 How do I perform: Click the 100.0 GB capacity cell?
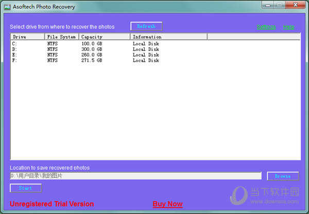(92, 44)
